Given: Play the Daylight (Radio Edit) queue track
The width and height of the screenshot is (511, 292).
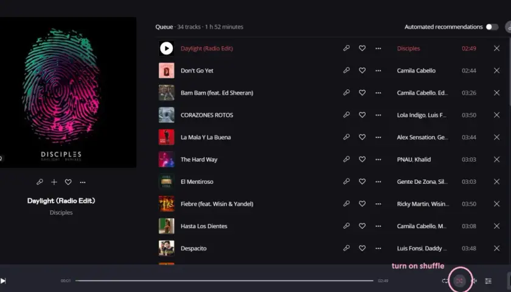Looking at the screenshot, I should click(x=167, y=48).
